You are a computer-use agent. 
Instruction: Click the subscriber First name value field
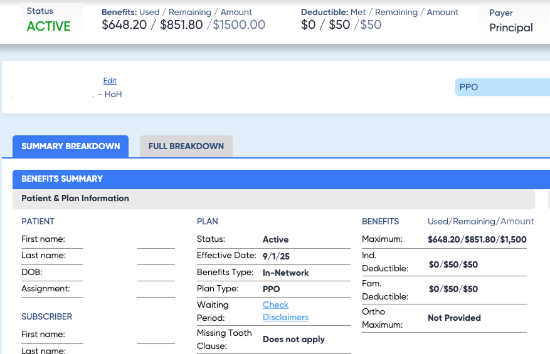coord(156,335)
